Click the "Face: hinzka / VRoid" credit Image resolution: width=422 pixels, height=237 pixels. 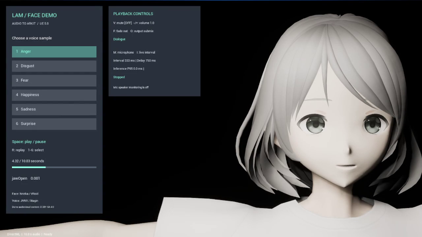click(25, 194)
